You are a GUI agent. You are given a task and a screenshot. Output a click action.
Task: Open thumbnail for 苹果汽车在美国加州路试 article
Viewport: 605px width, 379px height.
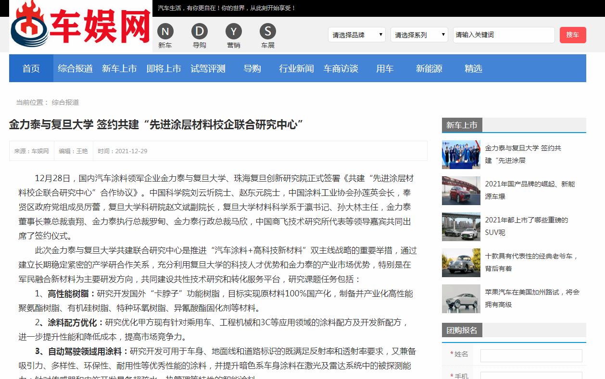461,299
